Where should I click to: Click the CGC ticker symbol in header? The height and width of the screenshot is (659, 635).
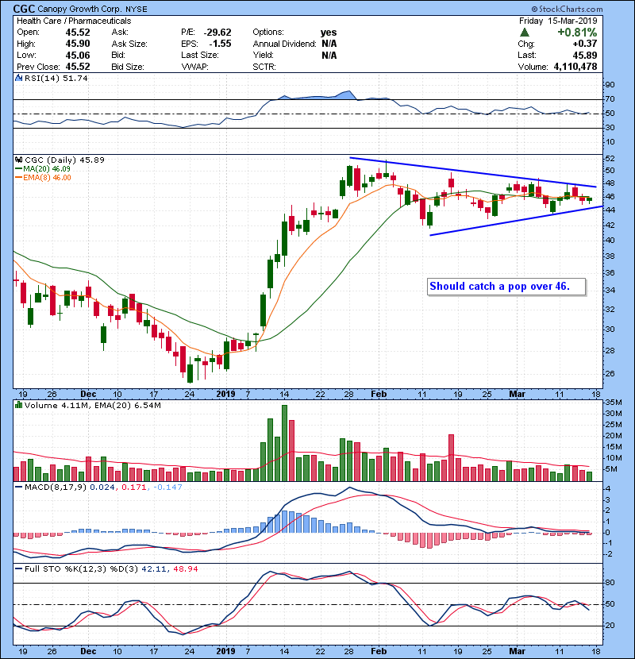[24, 9]
